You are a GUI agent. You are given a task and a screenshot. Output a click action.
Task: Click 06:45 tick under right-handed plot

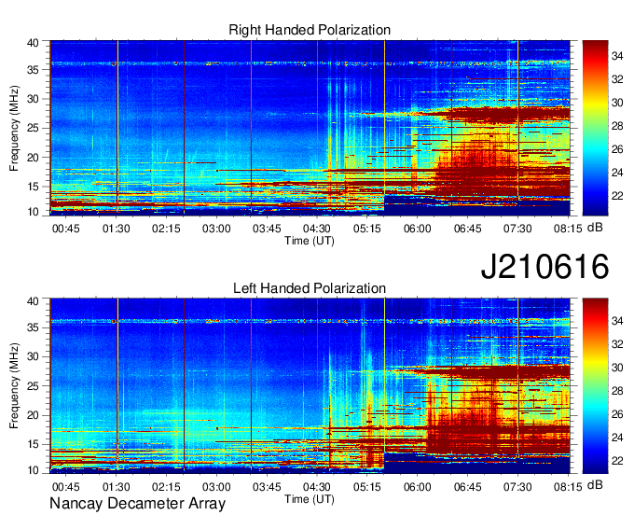[x=467, y=229]
